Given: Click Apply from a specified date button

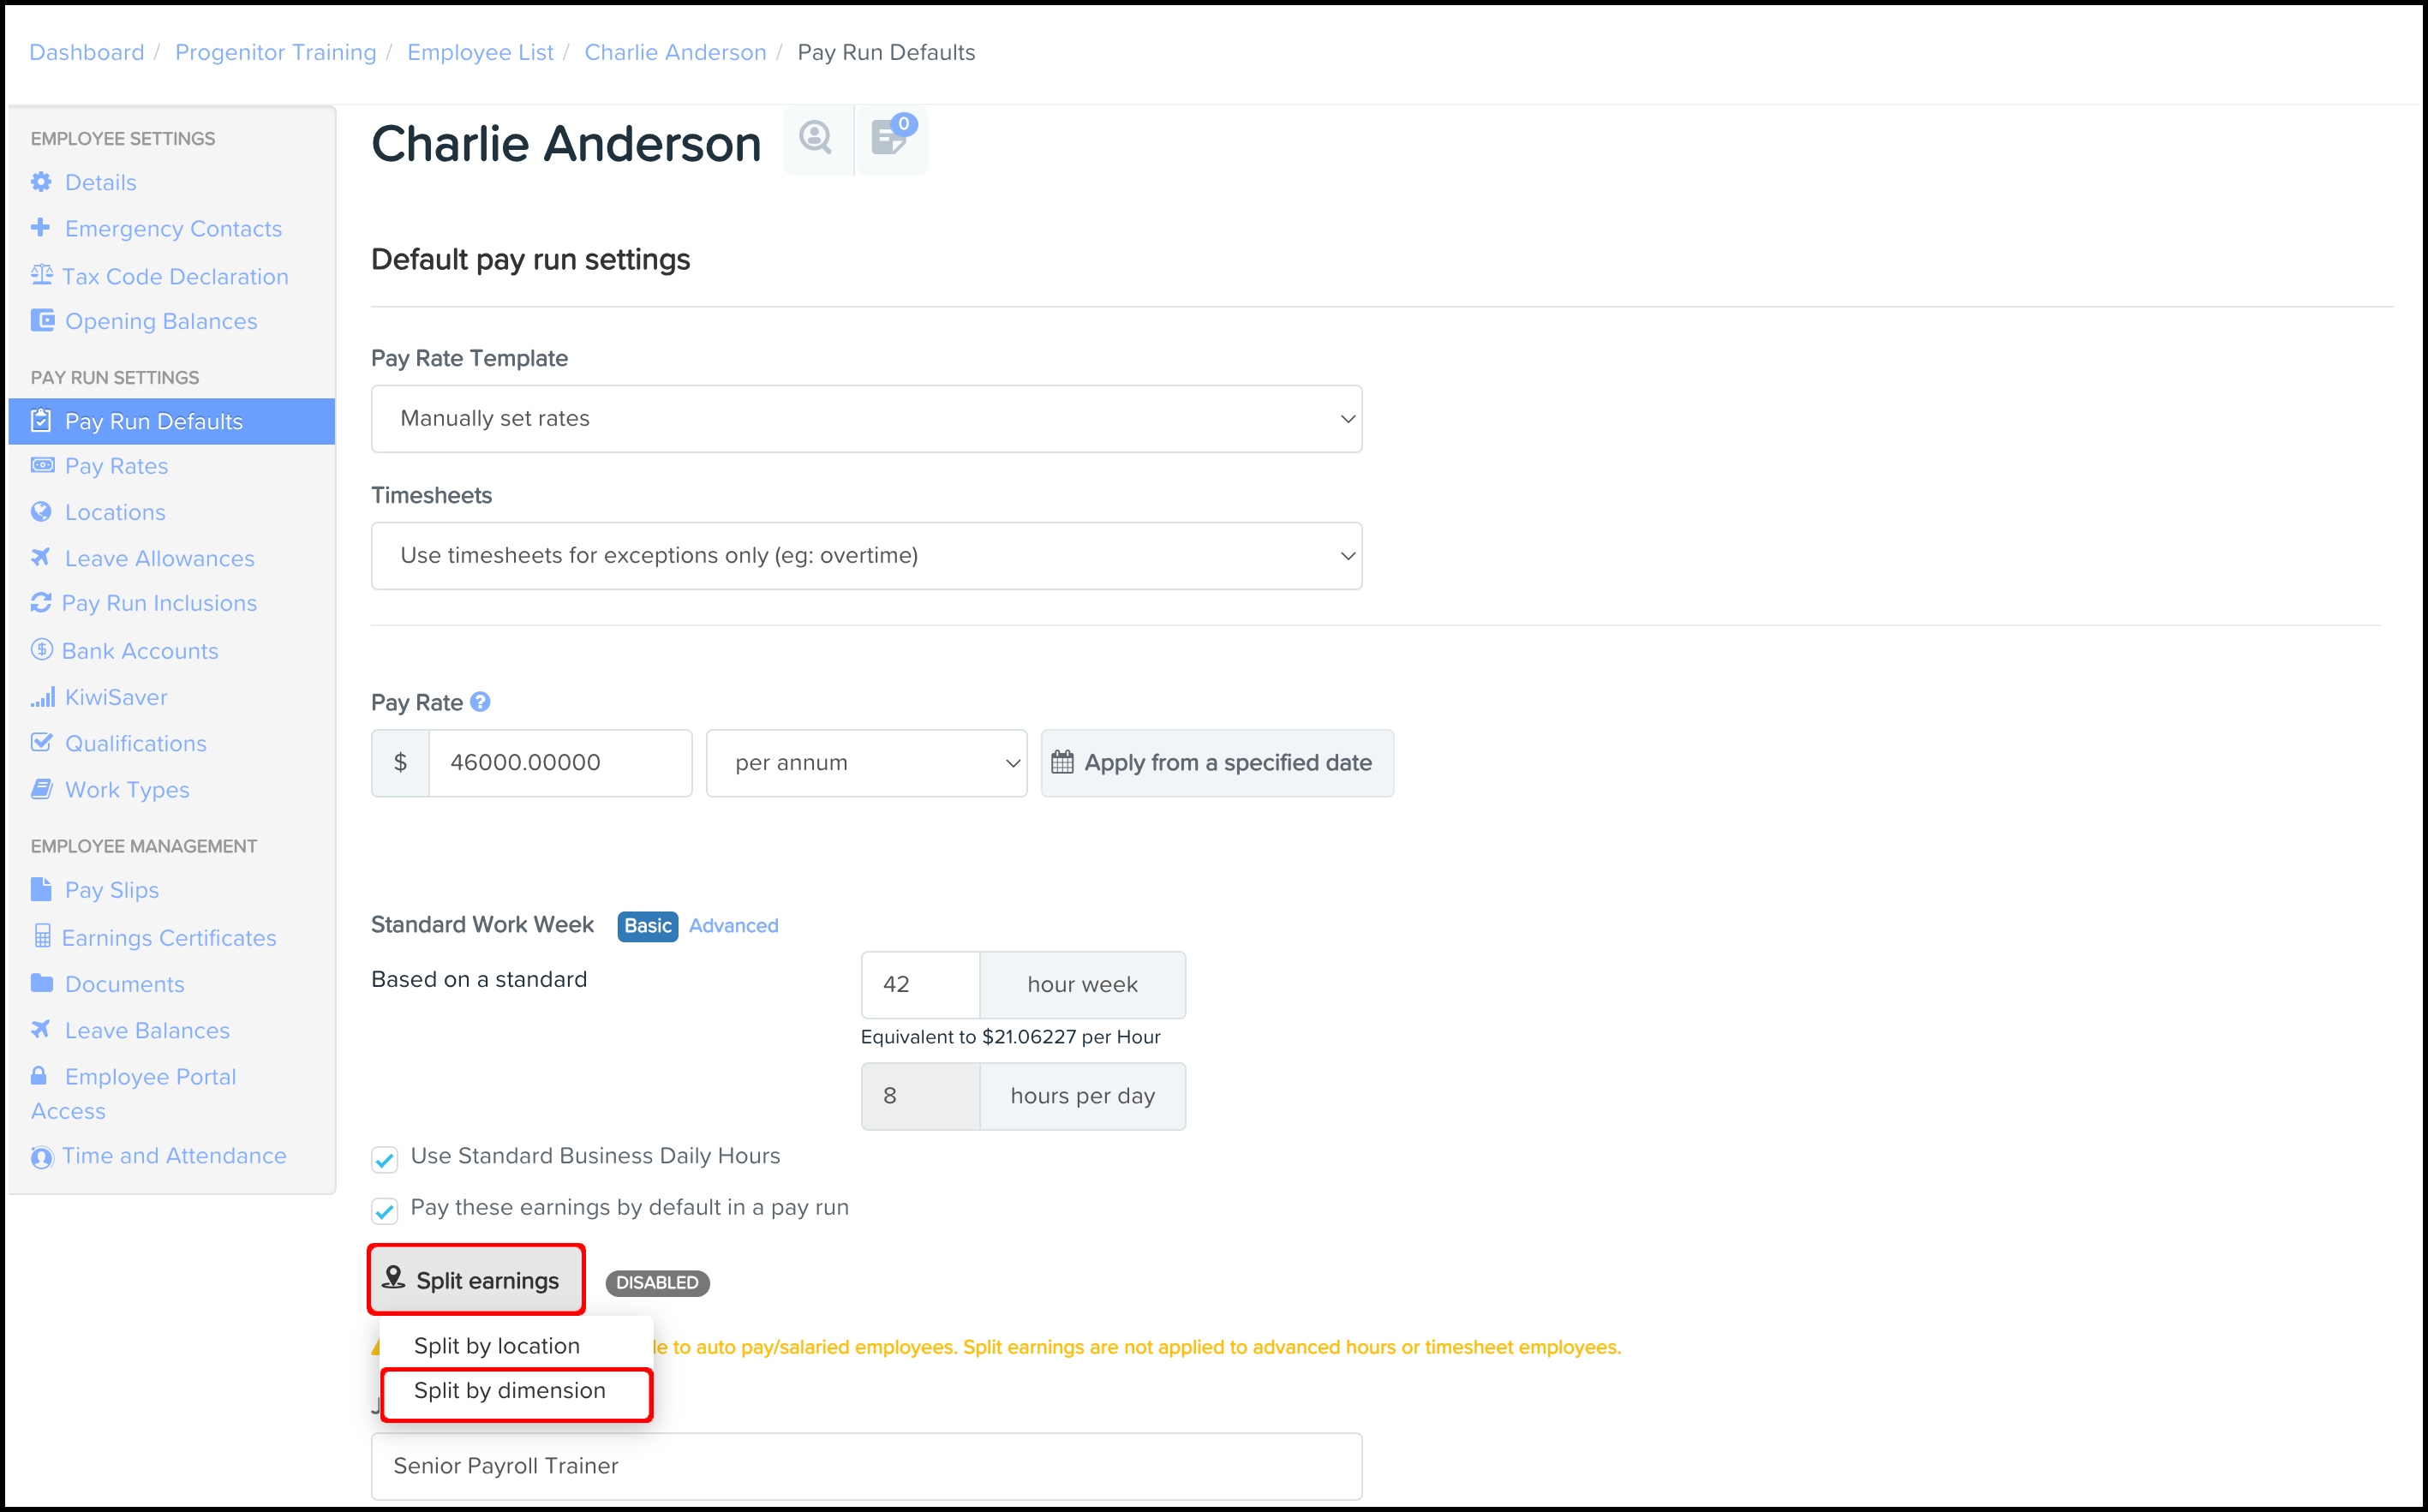Looking at the screenshot, I should click(x=1217, y=763).
